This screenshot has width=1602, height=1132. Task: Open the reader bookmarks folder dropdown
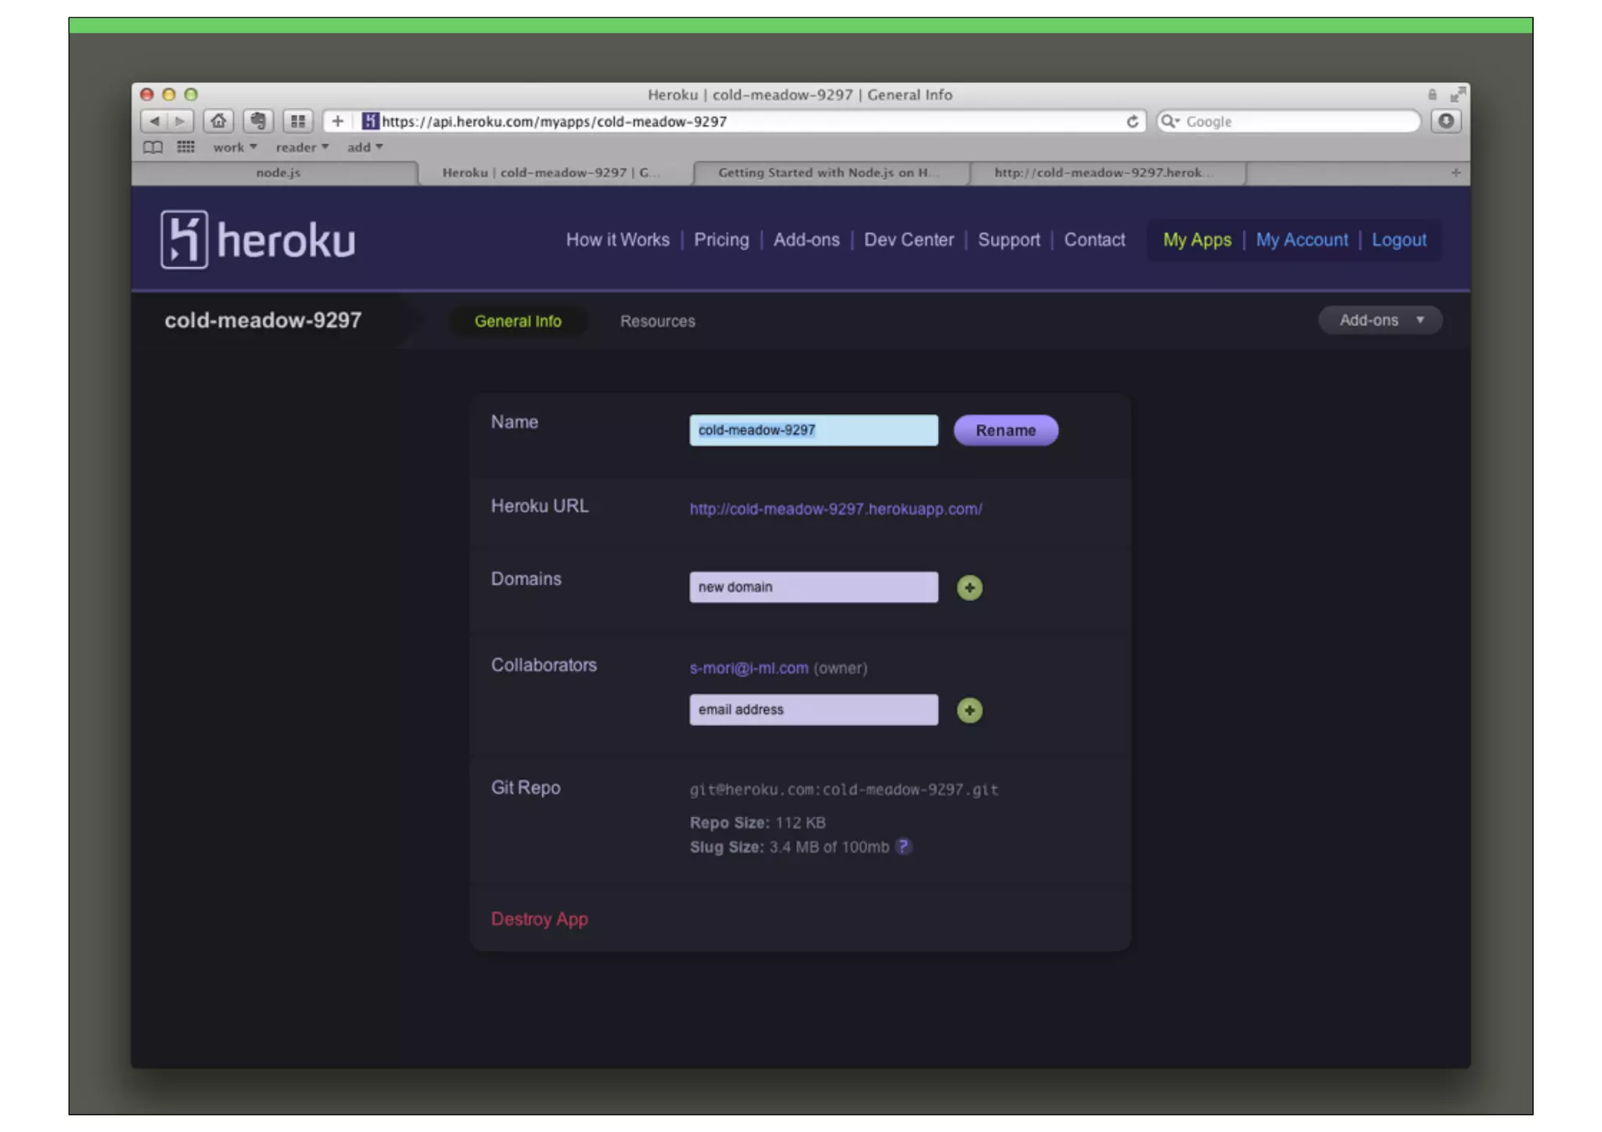tap(302, 147)
